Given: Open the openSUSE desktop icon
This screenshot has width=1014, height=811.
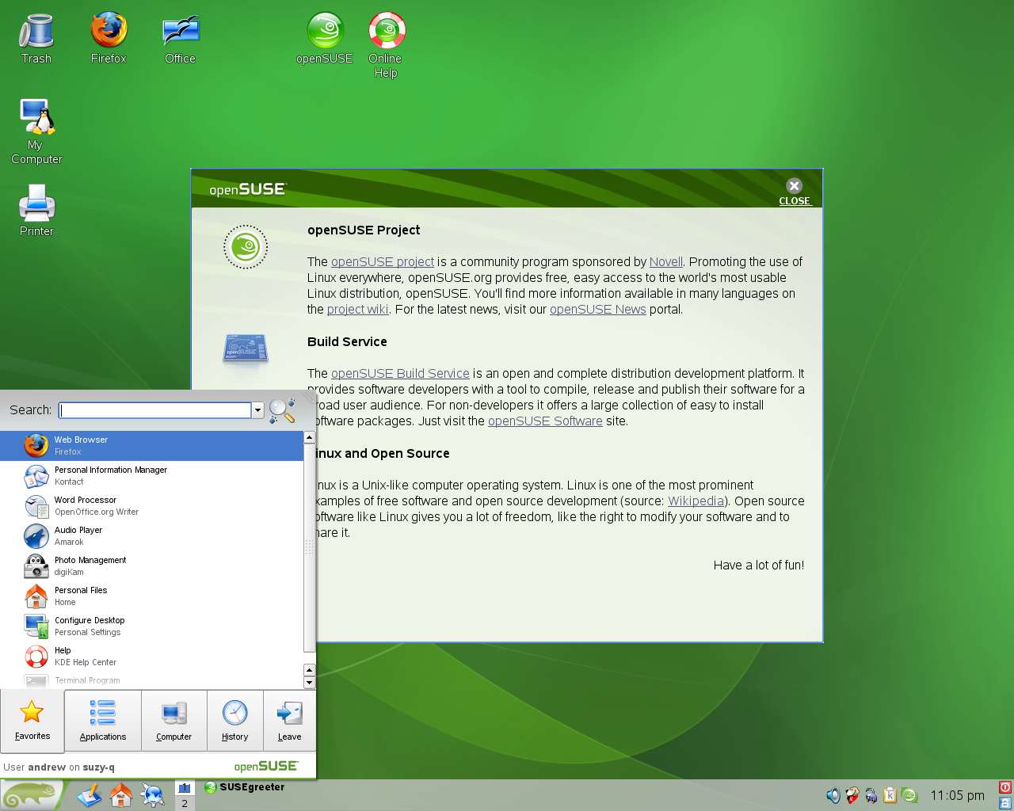Looking at the screenshot, I should (325, 40).
